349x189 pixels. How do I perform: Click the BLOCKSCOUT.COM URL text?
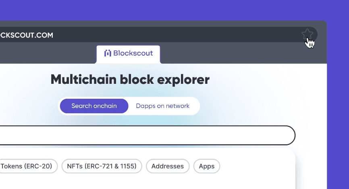click(26, 35)
